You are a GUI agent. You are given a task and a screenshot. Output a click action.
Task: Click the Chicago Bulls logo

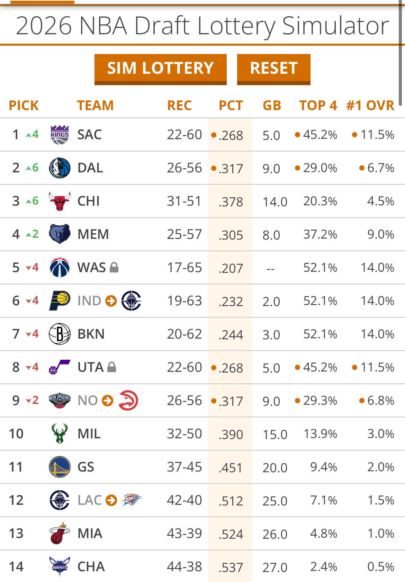point(60,201)
